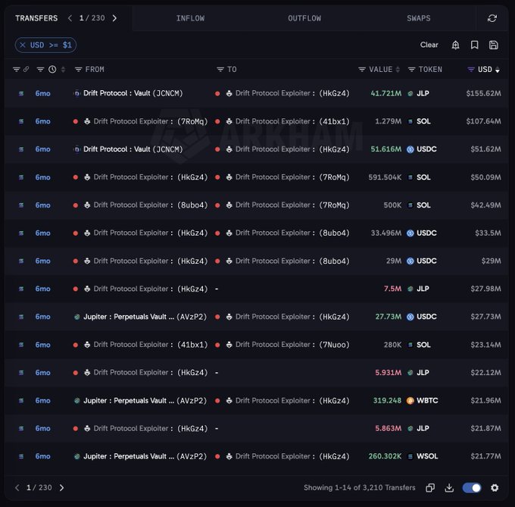Clear all filters
This screenshot has width=515, height=507.
point(429,45)
